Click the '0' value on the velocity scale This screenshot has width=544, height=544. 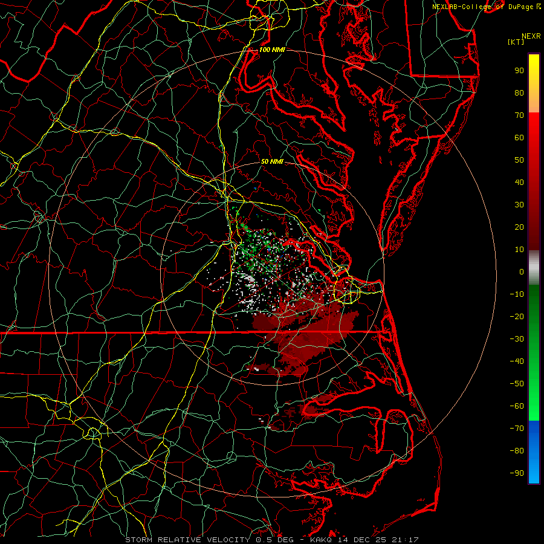pos(522,271)
